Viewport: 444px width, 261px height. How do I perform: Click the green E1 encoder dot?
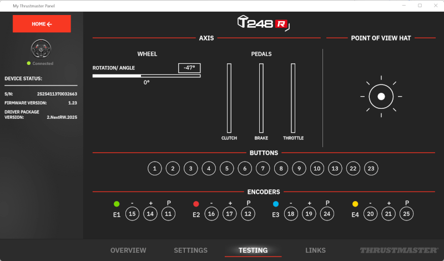(x=117, y=204)
